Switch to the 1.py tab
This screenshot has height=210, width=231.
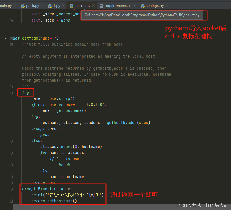(x=56, y=6)
